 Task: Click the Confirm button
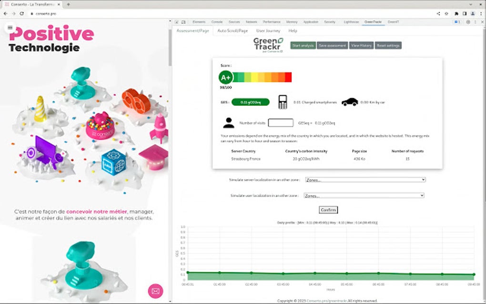(x=328, y=210)
